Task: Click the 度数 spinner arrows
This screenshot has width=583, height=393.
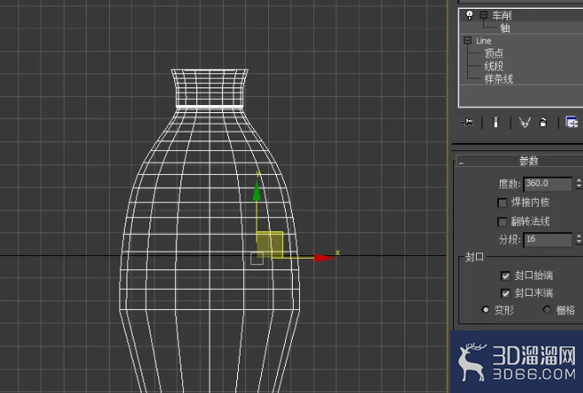Action: tap(579, 184)
